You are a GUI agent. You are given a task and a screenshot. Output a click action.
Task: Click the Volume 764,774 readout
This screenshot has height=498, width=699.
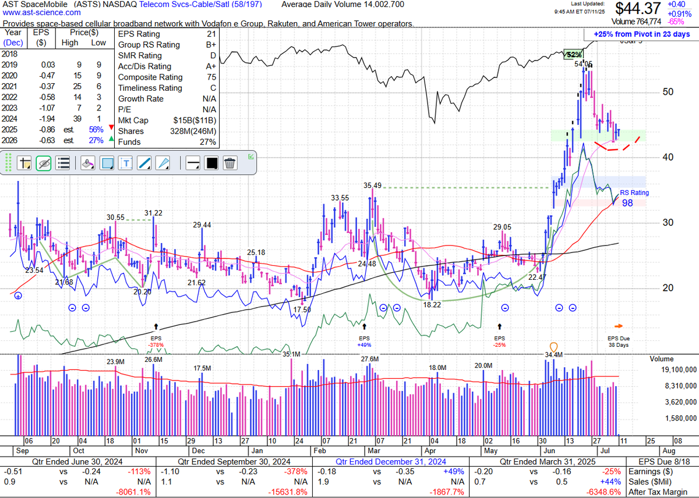coord(635,22)
